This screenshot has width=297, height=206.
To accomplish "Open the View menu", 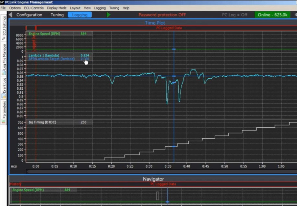I will pos(87,8).
